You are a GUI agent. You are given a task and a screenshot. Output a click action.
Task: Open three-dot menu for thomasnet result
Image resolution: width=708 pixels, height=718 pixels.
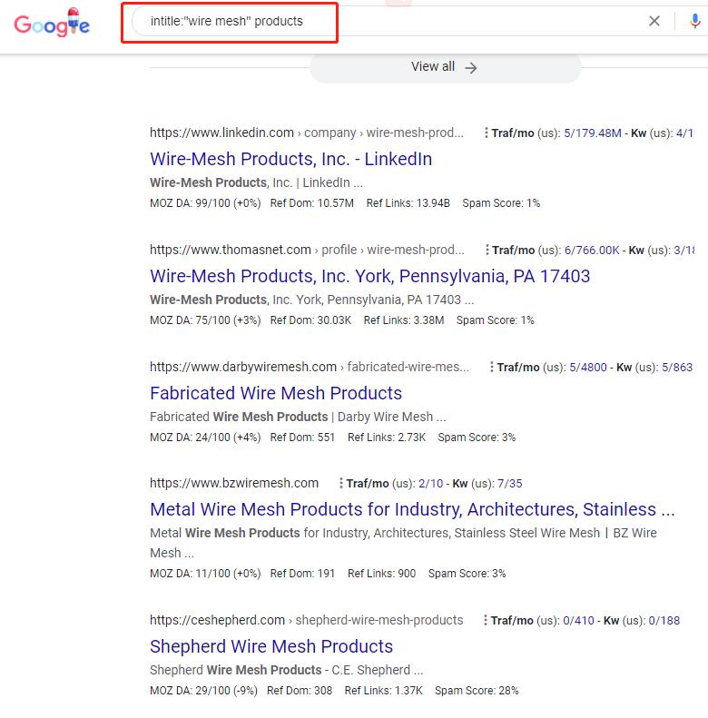pyautogui.click(x=487, y=250)
